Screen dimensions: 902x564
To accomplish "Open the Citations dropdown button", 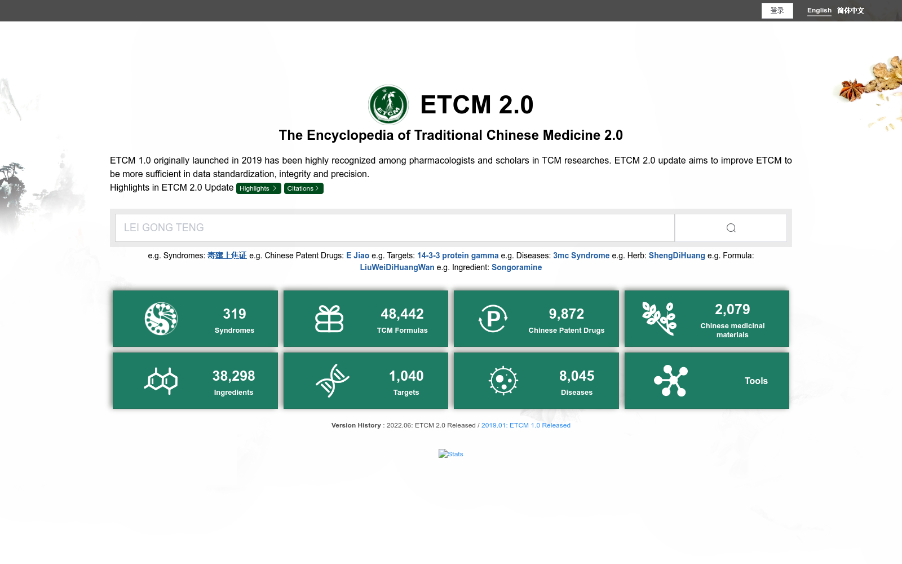I will (304, 188).
